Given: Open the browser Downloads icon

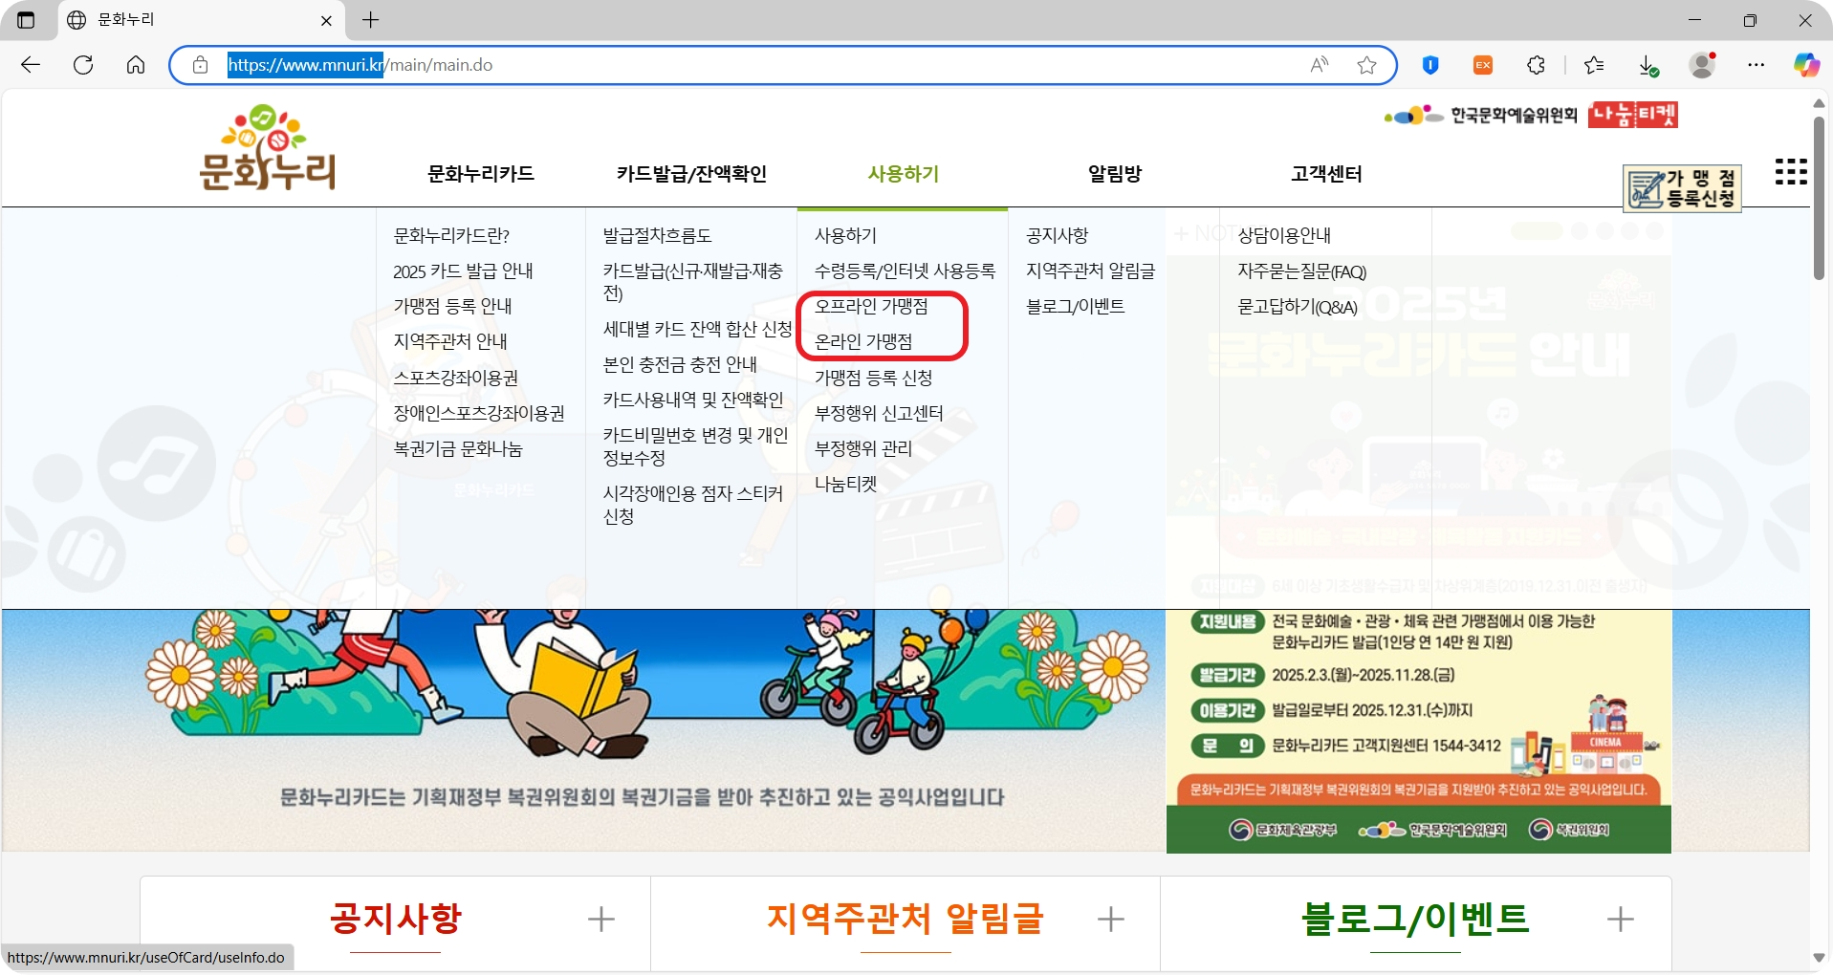Looking at the screenshot, I should pos(1648,64).
